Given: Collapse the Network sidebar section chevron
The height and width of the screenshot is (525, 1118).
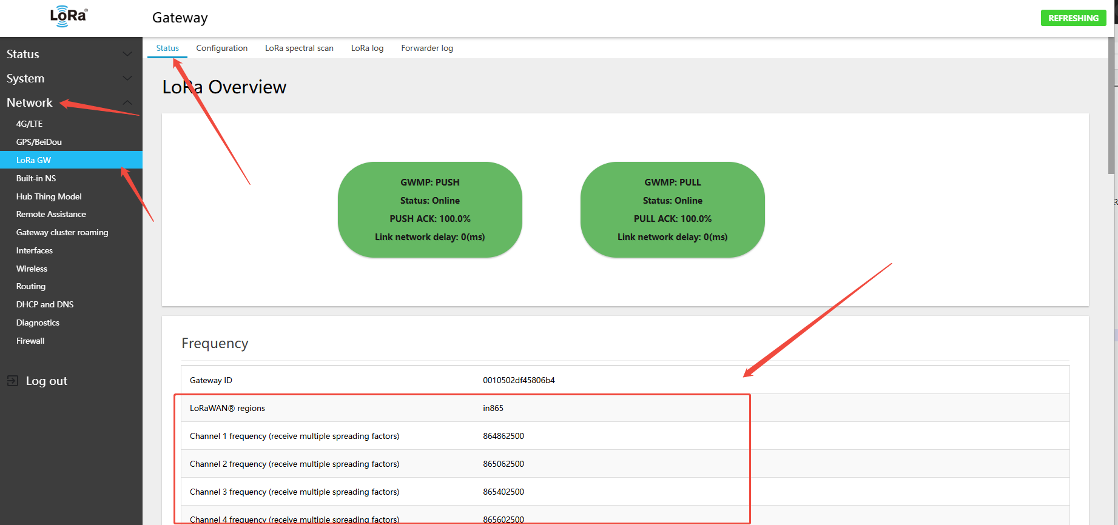Looking at the screenshot, I should (127, 102).
